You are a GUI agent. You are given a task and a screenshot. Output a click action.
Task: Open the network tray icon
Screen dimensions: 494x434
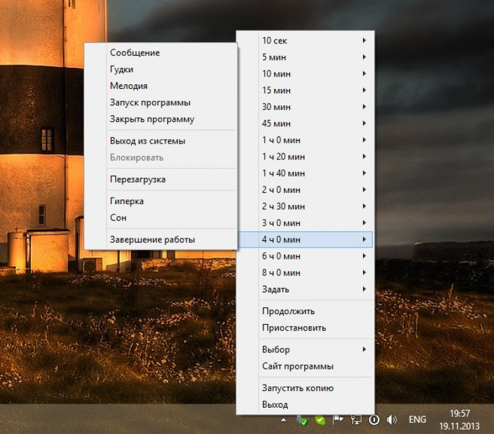(x=356, y=420)
